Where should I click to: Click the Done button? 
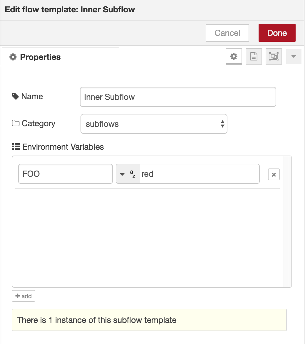pyautogui.click(x=277, y=33)
